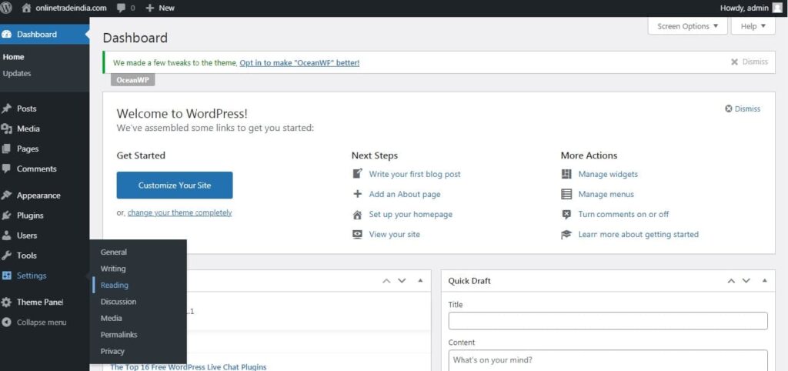Move left widget down with chevron
The image size is (788, 371).
coord(402,280)
